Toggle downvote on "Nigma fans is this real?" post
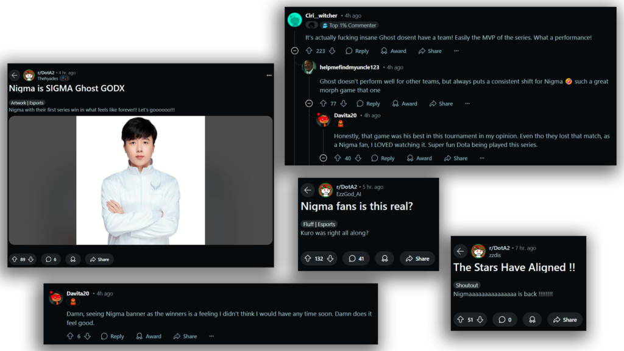624x351 pixels. click(330, 258)
